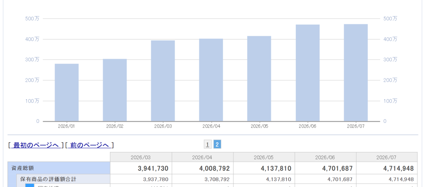The width and height of the screenshot is (431, 187).
Task: Select holdings value 3,708,792
Action: point(217,179)
